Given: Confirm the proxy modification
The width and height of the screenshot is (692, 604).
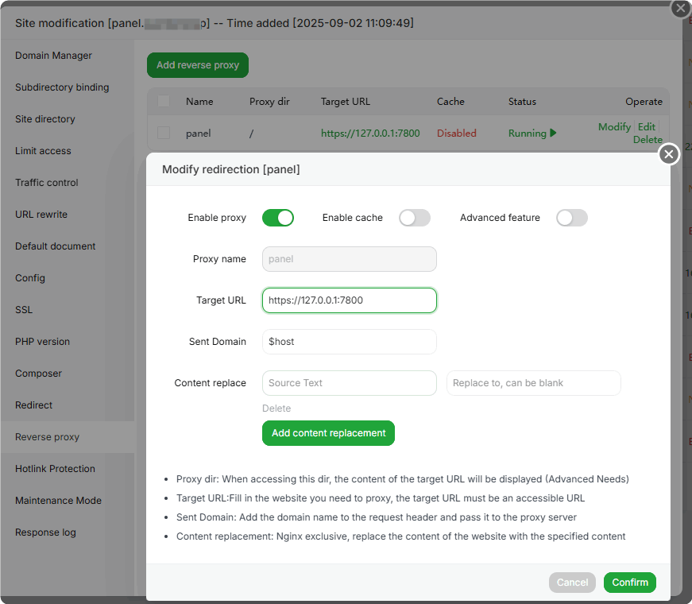Looking at the screenshot, I should coord(630,583).
